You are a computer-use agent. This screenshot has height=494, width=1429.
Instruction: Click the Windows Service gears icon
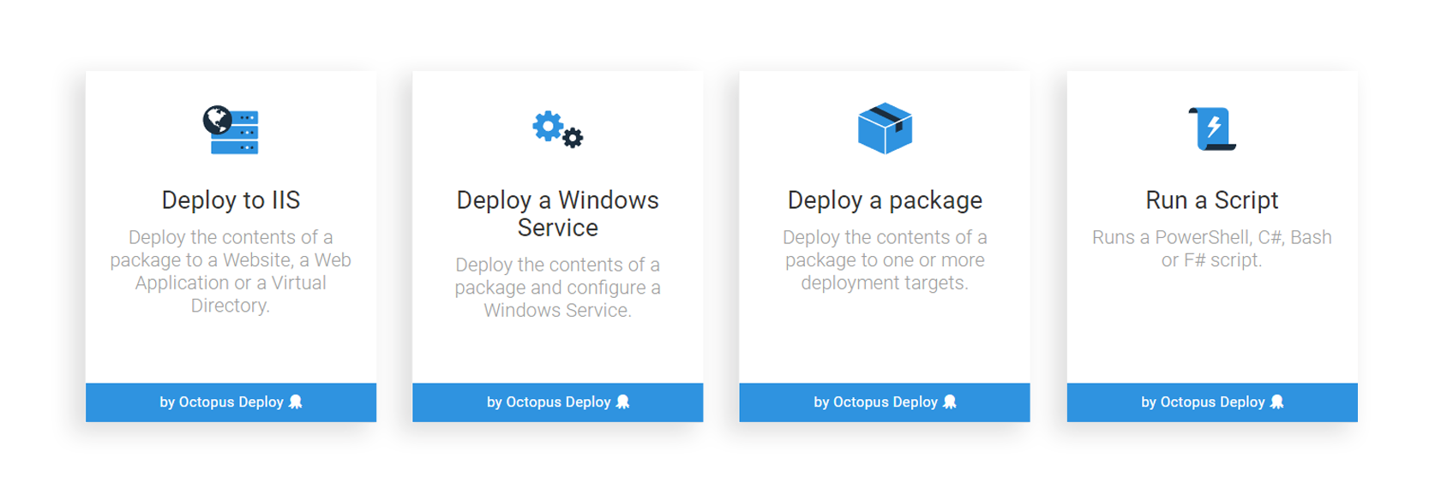558,129
